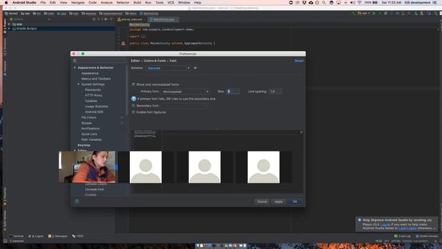442x249 pixels.
Task: Click the Preferences search field
Action: [99, 61]
